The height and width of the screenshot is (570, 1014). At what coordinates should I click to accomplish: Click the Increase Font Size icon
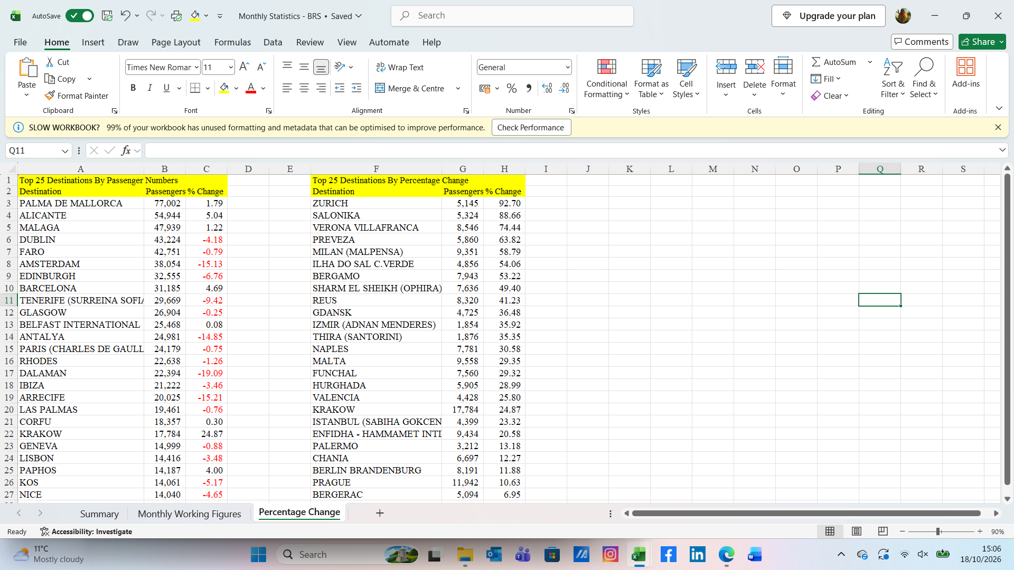point(244,67)
